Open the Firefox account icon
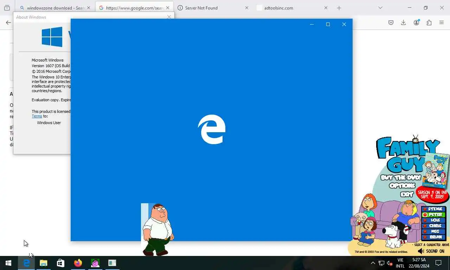This screenshot has width=450, height=270. click(417, 22)
